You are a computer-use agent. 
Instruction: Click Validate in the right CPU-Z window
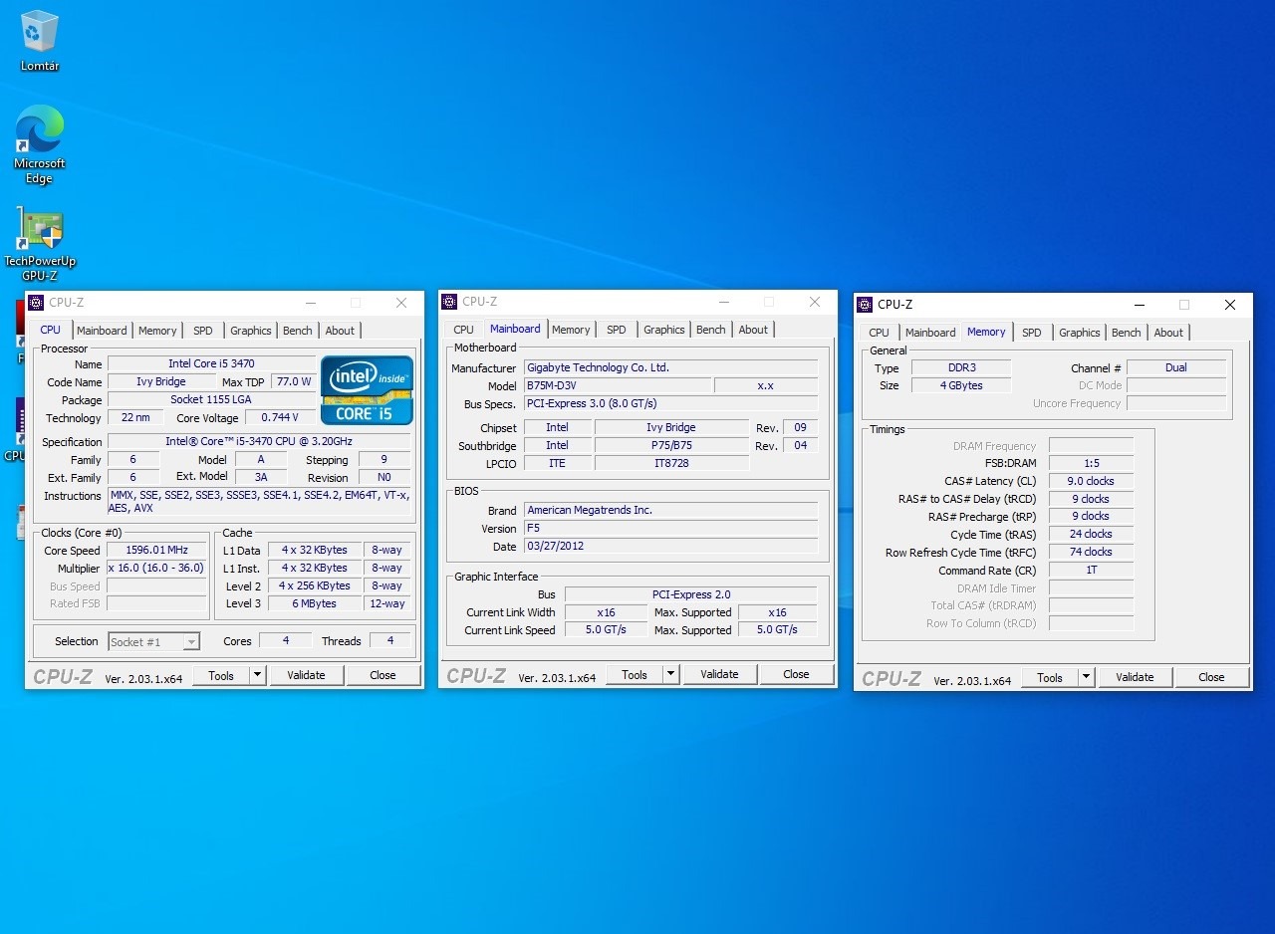1135,677
